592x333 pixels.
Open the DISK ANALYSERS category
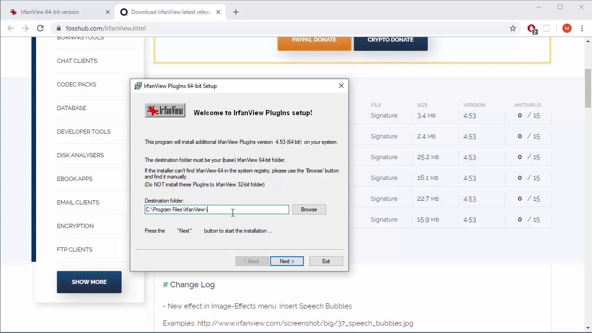[80, 155]
